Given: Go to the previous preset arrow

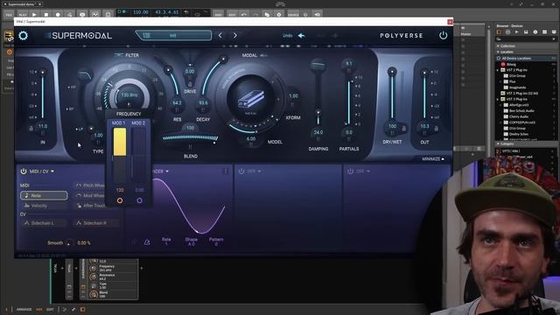Looking at the screenshot, I should point(220,35).
